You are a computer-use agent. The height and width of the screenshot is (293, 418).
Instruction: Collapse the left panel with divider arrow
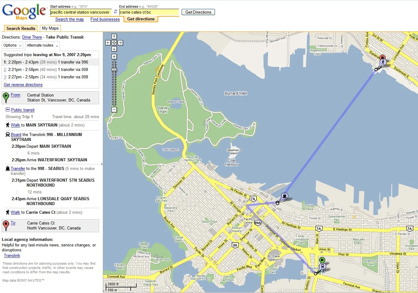[x=102, y=164]
